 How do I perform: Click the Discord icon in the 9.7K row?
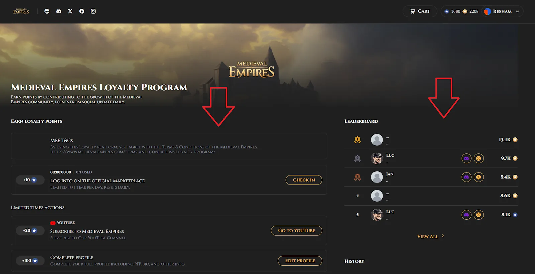466,158
